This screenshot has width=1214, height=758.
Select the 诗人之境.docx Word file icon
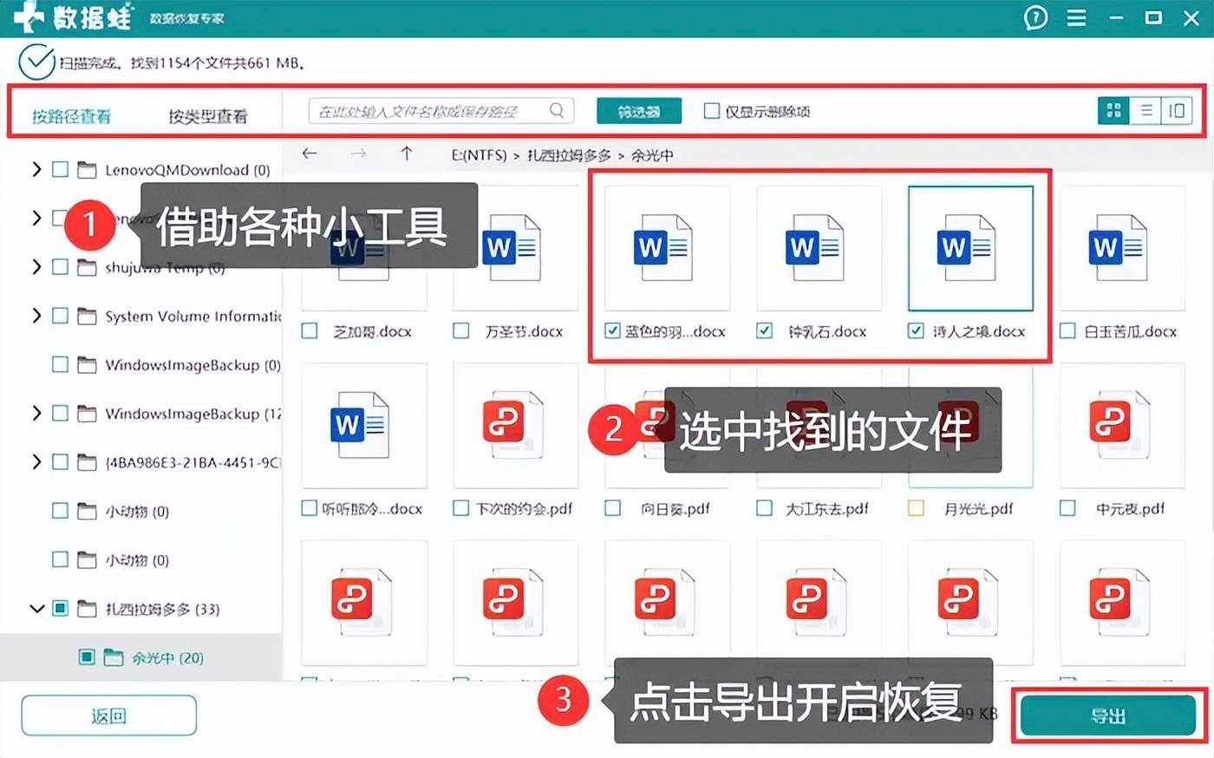967,247
